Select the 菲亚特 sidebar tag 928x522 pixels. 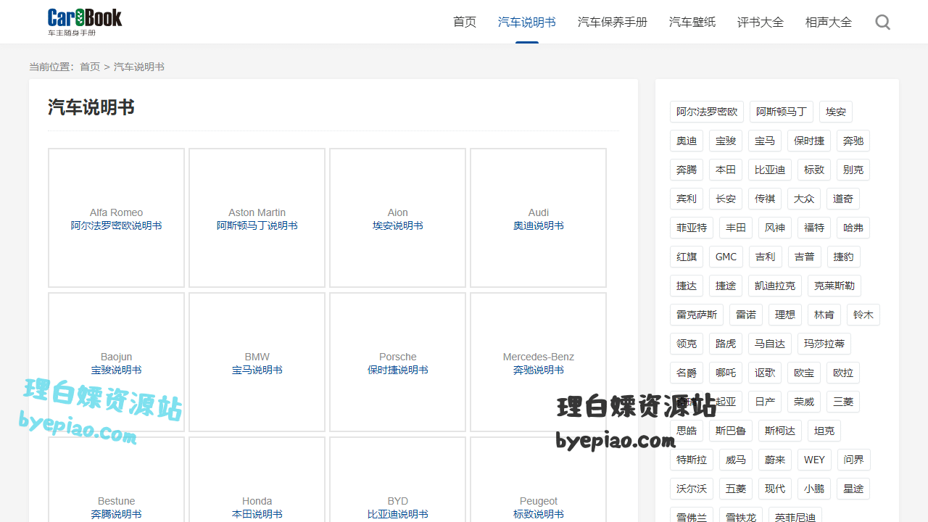coord(692,228)
